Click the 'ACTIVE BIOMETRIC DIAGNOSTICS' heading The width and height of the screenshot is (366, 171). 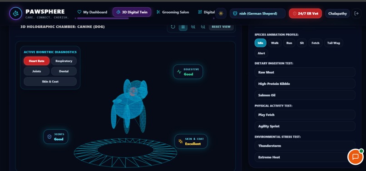50,52
